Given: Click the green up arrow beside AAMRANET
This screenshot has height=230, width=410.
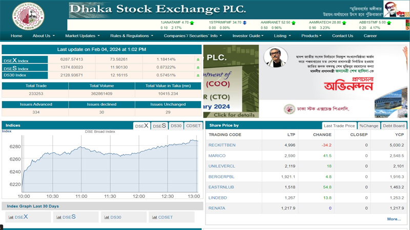Looking at the screenshot, I should 294,23.
